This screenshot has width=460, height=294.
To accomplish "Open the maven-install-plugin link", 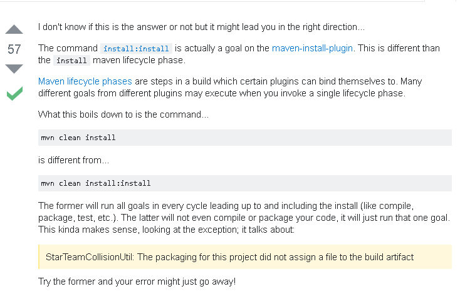I will click(x=312, y=48).
